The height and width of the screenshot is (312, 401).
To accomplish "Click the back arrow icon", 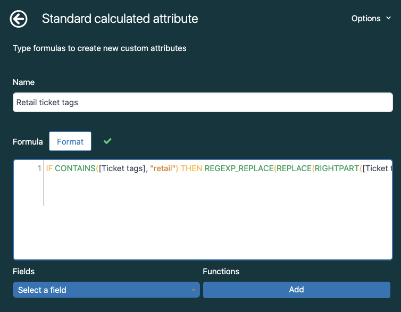I will pyautogui.click(x=19, y=19).
